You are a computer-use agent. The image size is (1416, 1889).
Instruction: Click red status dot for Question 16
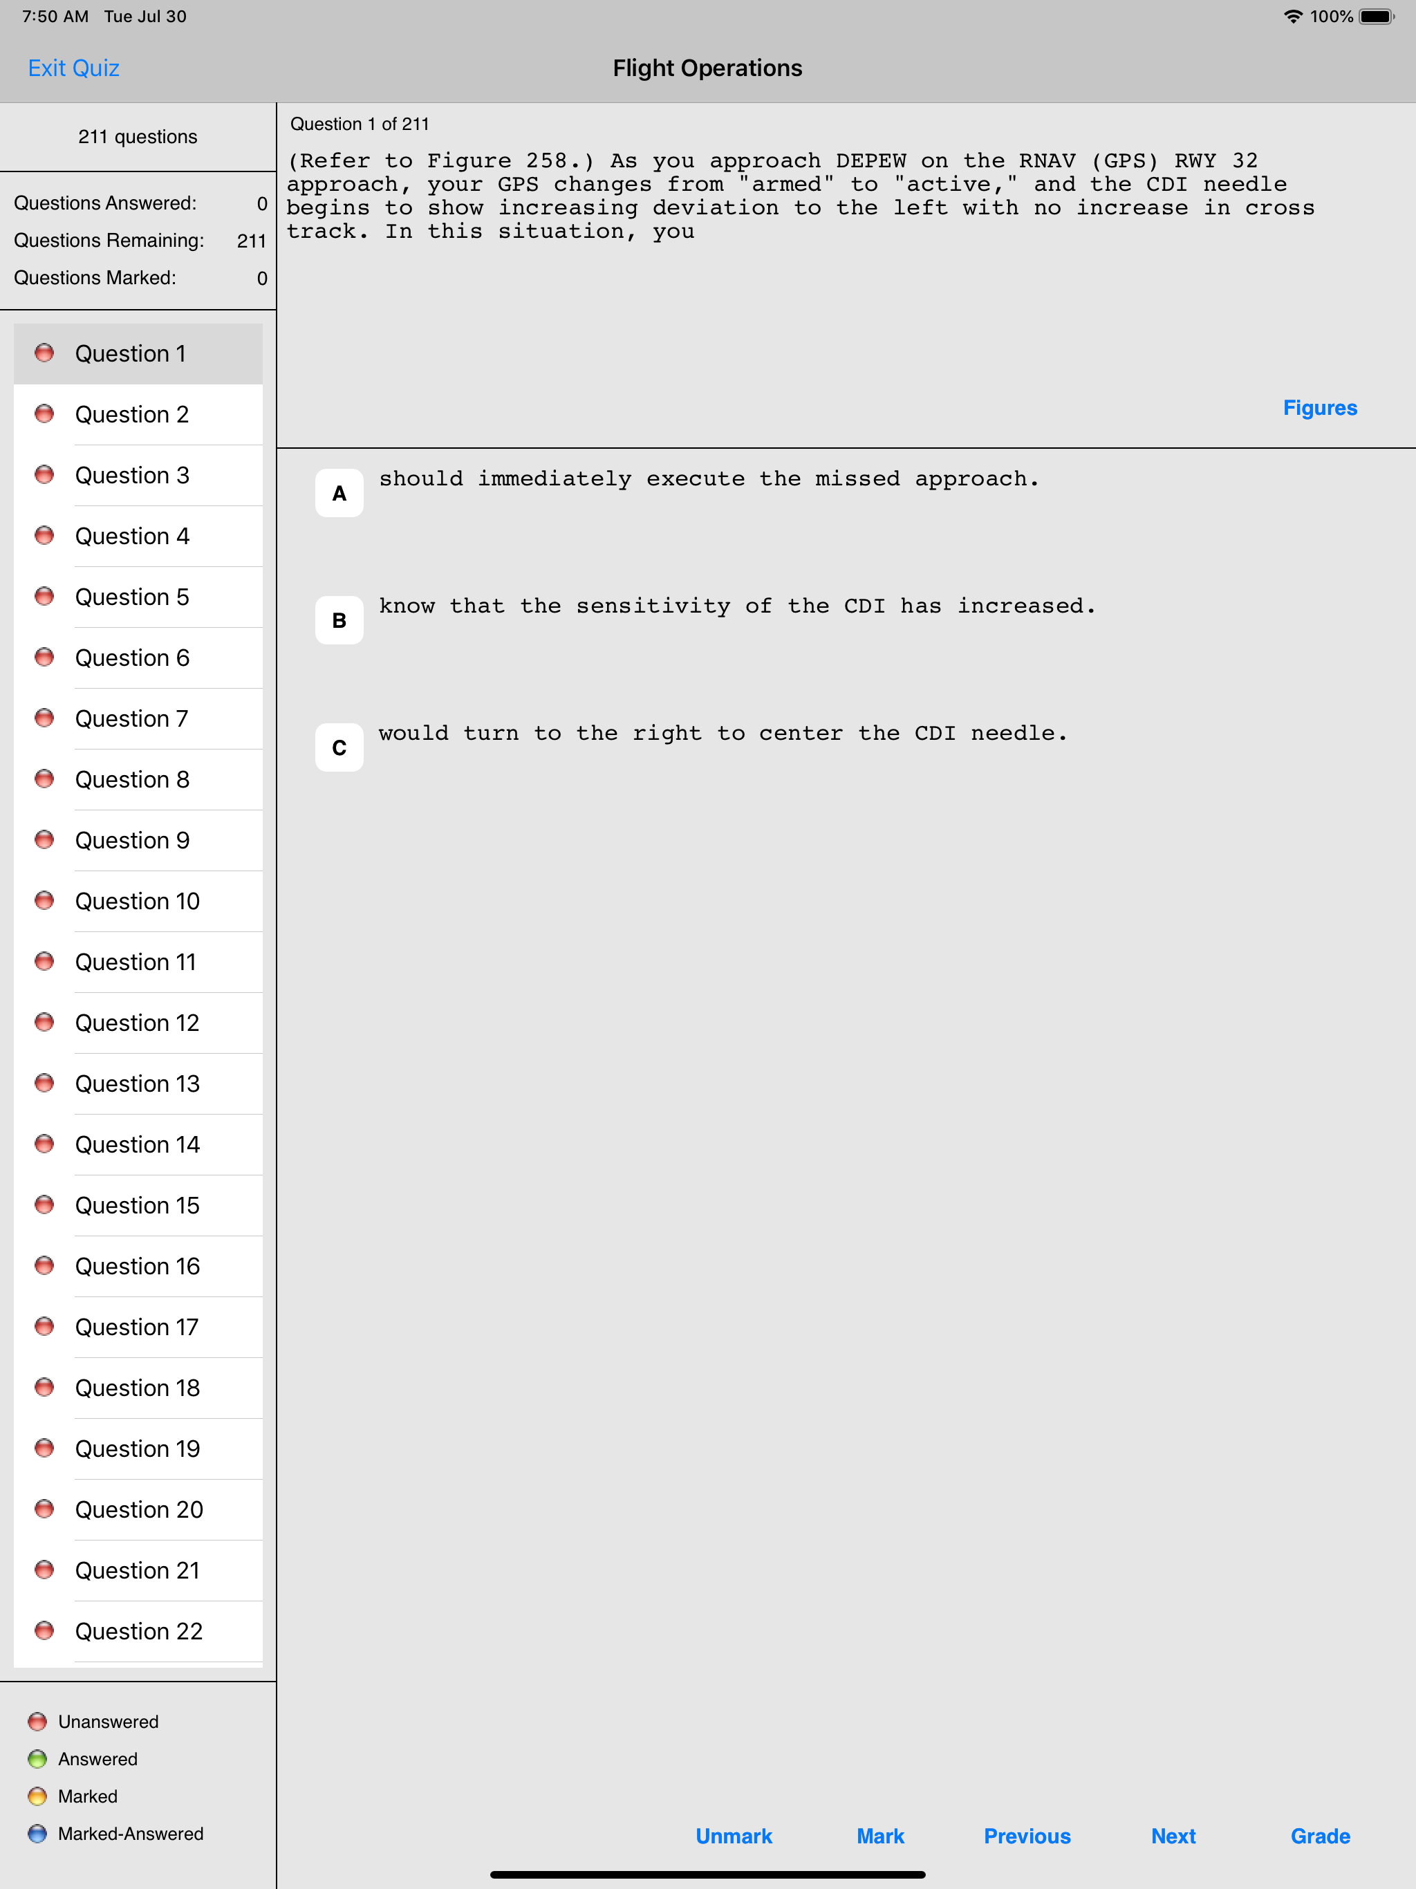click(x=44, y=1265)
